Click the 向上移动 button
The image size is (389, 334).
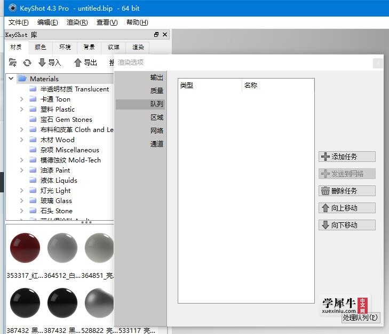(347, 208)
